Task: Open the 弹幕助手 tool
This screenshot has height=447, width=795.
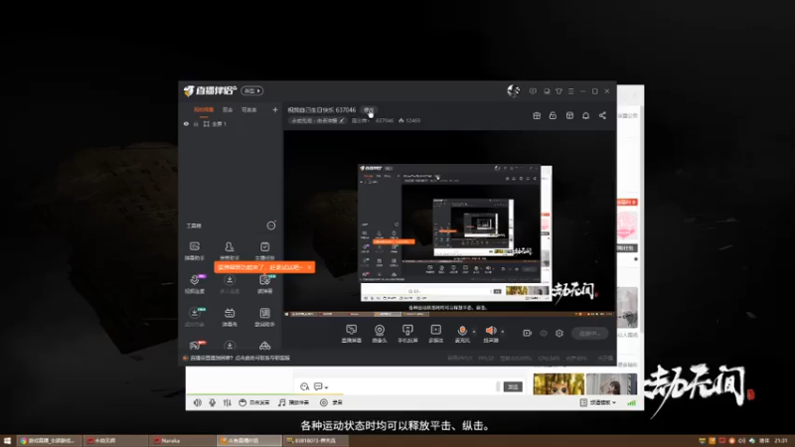Action: (194, 250)
